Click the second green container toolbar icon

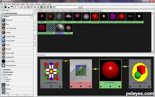(45, 7)
